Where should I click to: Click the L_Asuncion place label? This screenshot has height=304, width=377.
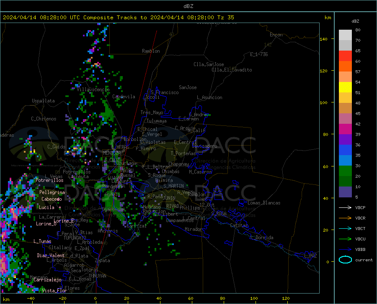209,97
